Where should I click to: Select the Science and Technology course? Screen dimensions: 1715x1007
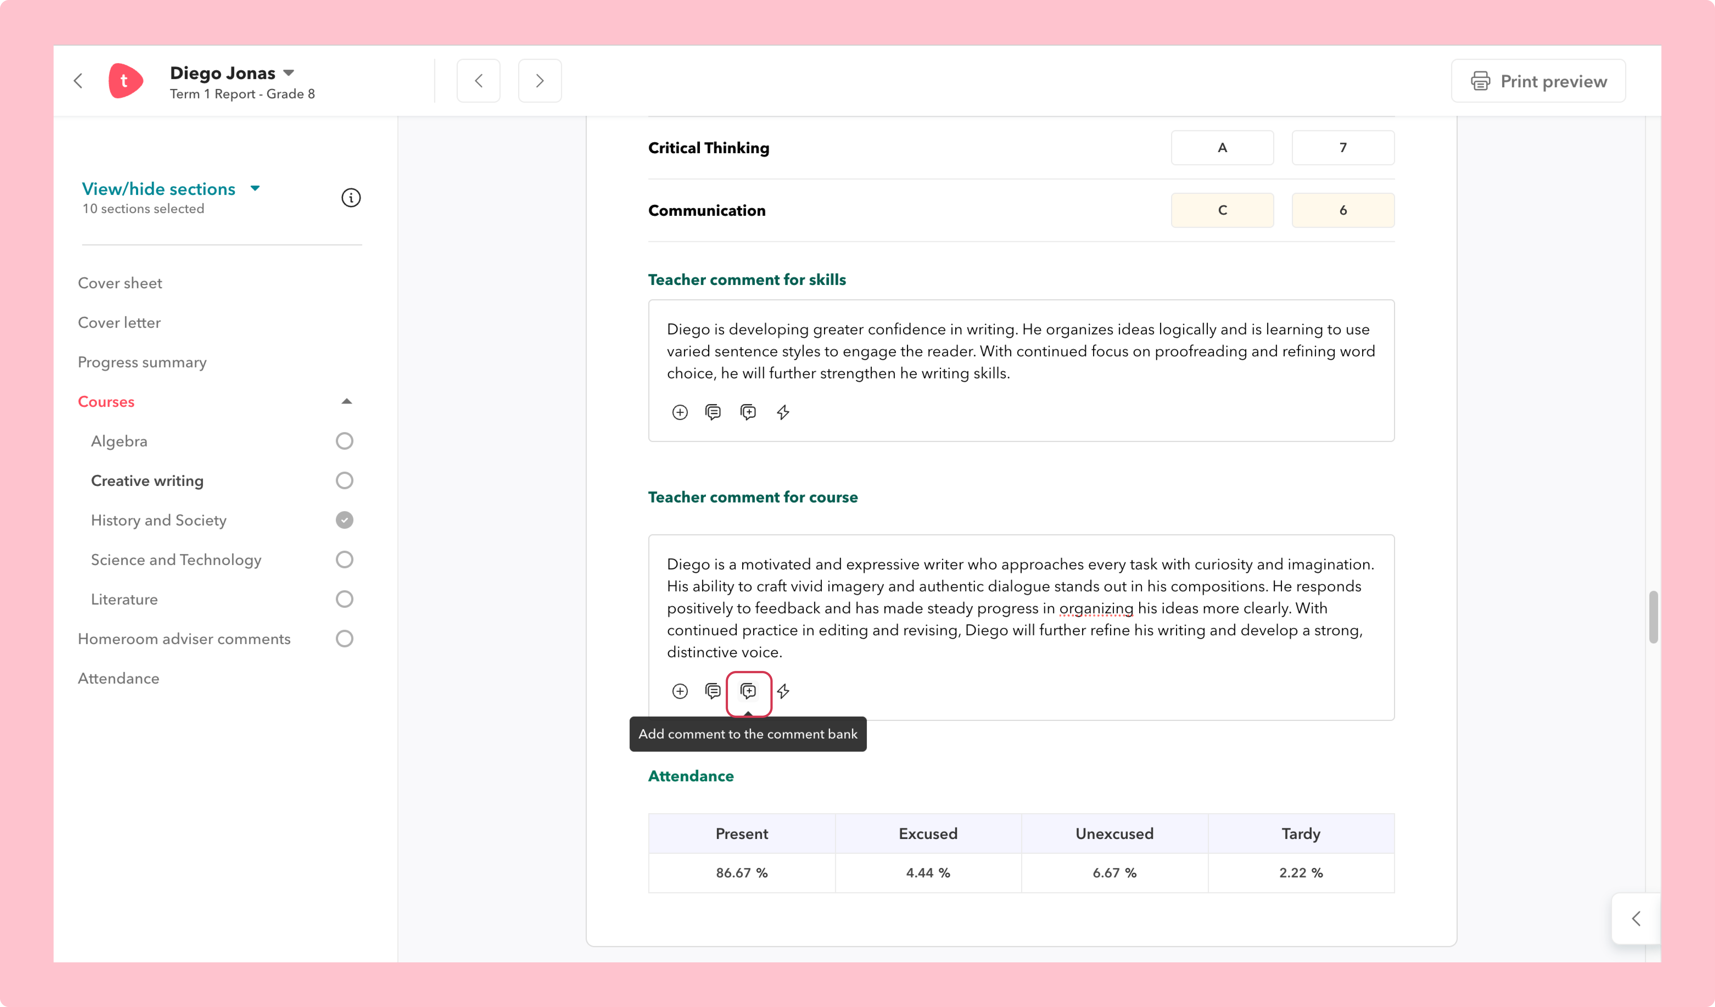click(x=176, y=559)
